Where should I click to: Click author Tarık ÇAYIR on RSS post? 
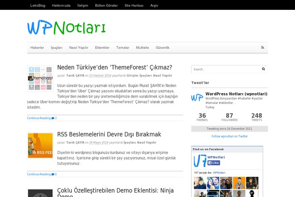pos(75,143)
